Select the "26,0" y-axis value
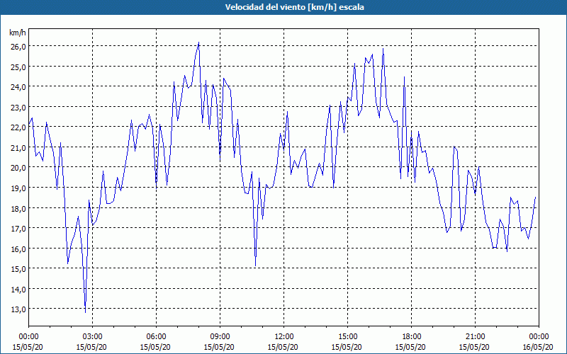The image size is (567, 354). pos(18,47)
